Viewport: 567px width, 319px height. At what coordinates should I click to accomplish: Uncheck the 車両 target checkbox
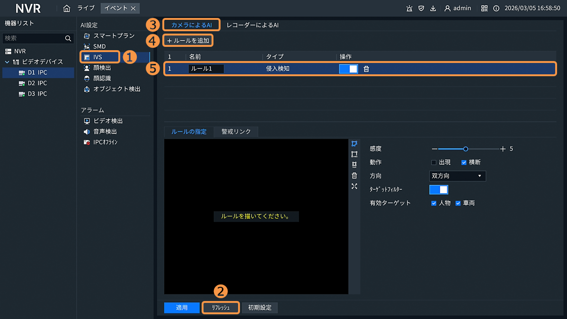point(458,203)
